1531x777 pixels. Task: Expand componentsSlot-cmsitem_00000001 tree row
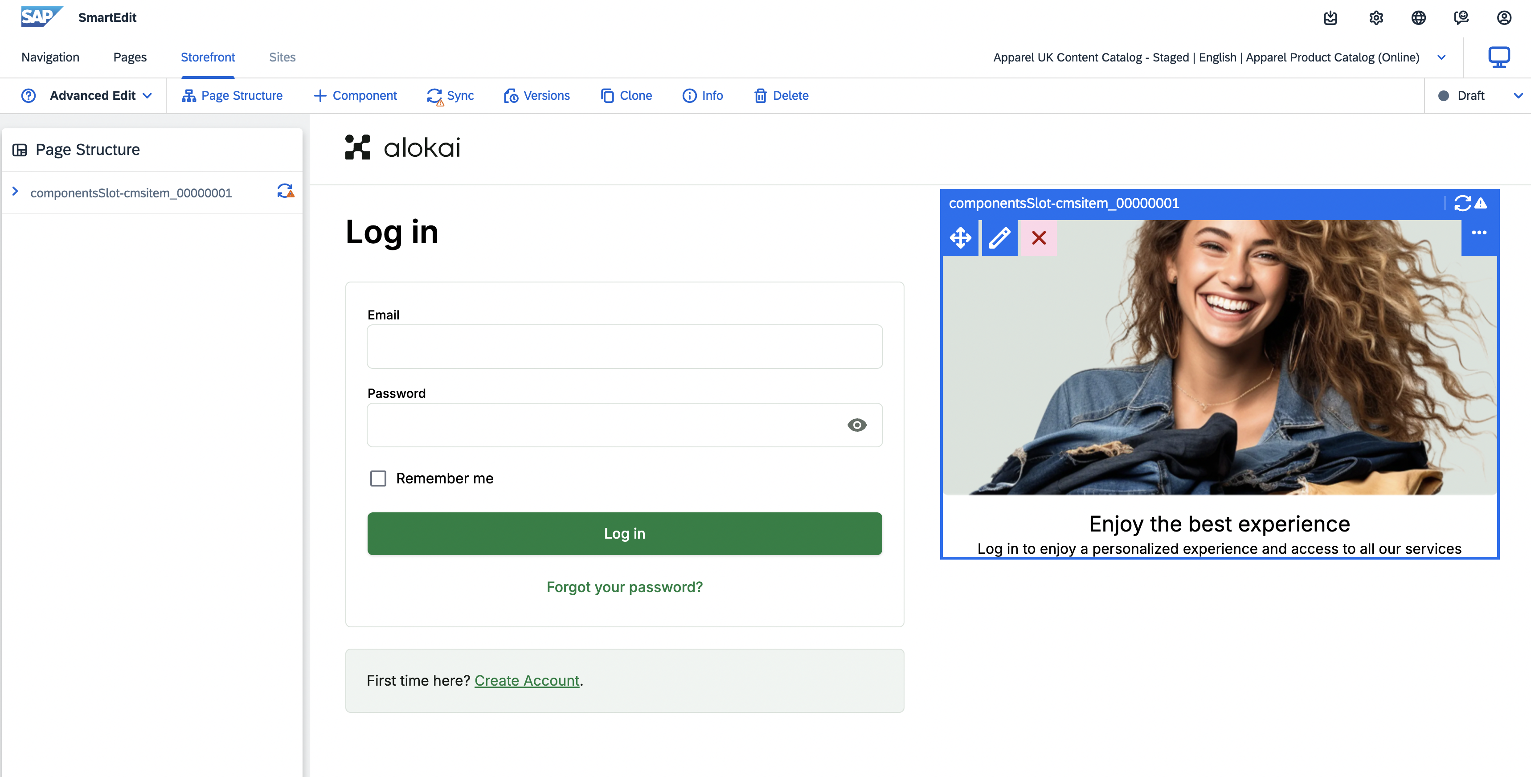coord(16,192)
